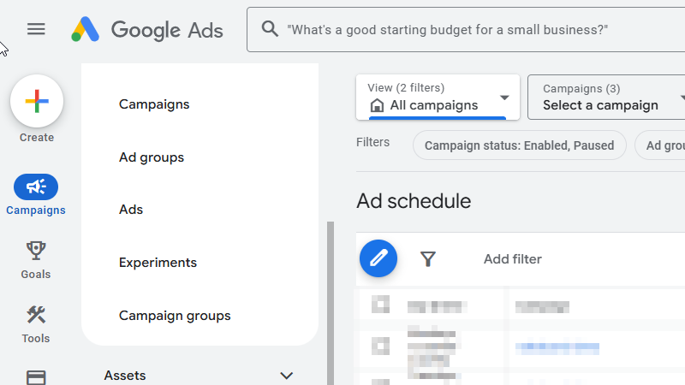Viewport: 685px width, 385px height.
Task: Tick the first row checkbox in table
Action: (381, 305)
